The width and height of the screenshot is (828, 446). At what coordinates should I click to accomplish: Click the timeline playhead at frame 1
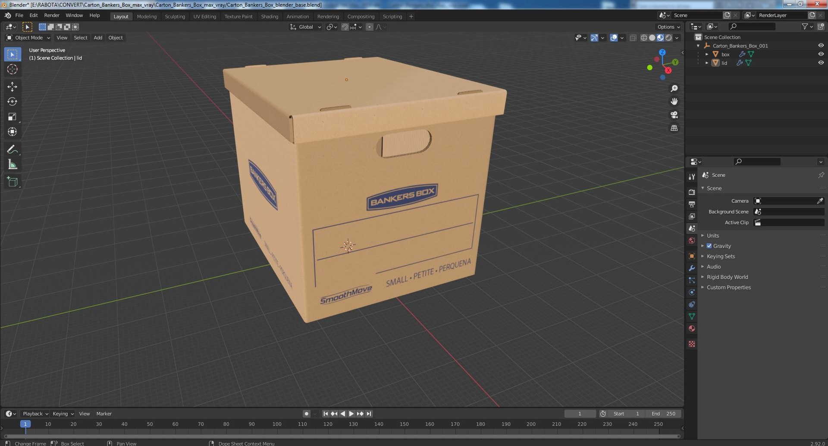[x=25, y=424]
